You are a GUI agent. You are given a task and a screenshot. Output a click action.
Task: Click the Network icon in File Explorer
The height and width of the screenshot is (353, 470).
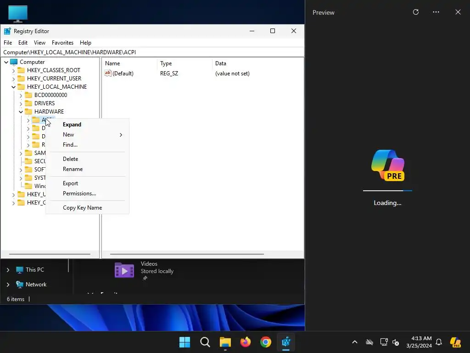tap(19, 284)
